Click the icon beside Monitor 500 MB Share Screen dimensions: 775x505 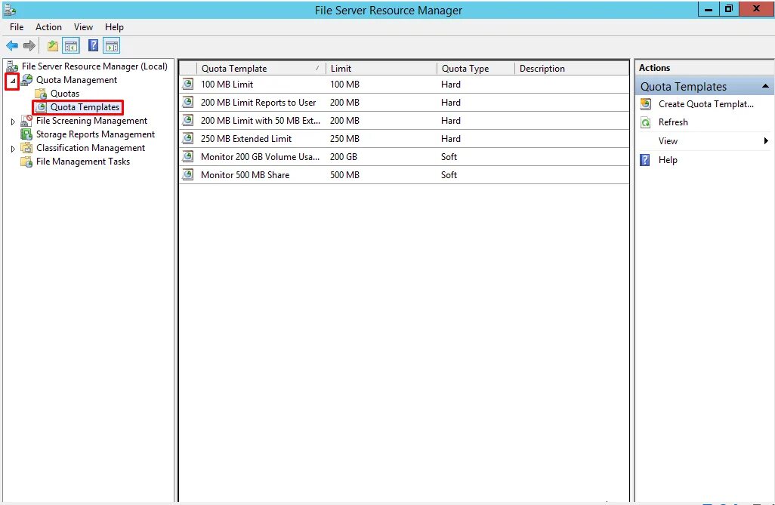(188, 174)
